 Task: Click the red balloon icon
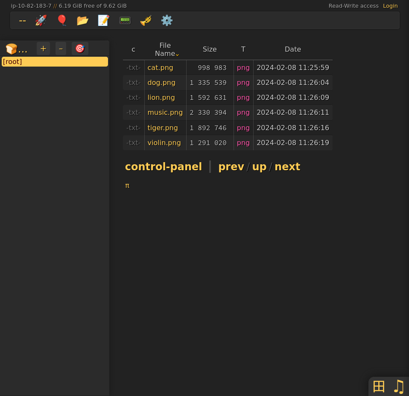[x=62, y=20]
